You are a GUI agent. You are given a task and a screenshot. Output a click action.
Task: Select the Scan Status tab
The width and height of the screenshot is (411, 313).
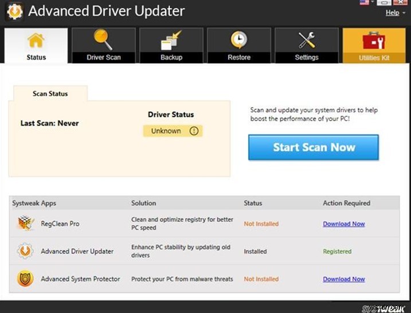coord(50,93)
